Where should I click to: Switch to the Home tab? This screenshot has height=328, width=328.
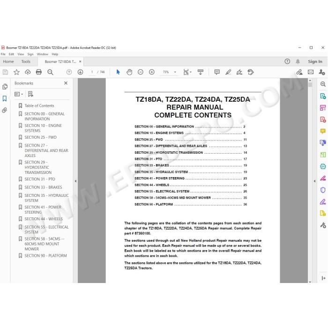[8, 61]
